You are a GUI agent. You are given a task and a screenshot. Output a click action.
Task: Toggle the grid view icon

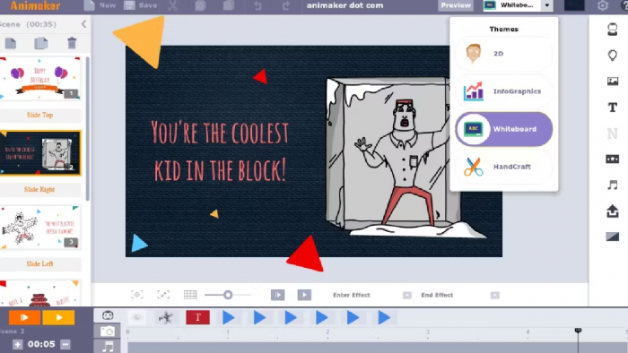click(x=190, y=295)
